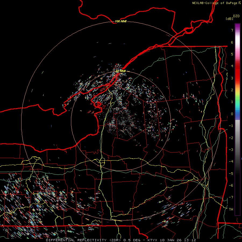Click the positive 2 value on the dB scale
Image resolution: width=242 pixels, height=242 pixels.
(x=232, y=90)
